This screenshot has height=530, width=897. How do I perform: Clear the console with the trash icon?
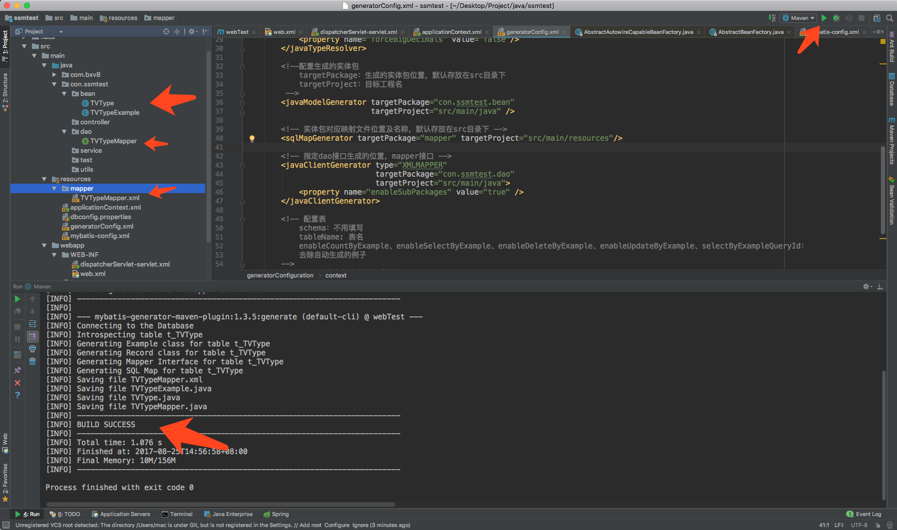[32, 361]
